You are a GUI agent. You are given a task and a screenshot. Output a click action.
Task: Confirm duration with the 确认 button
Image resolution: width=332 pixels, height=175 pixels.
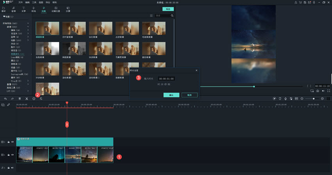tap(171, 95)
